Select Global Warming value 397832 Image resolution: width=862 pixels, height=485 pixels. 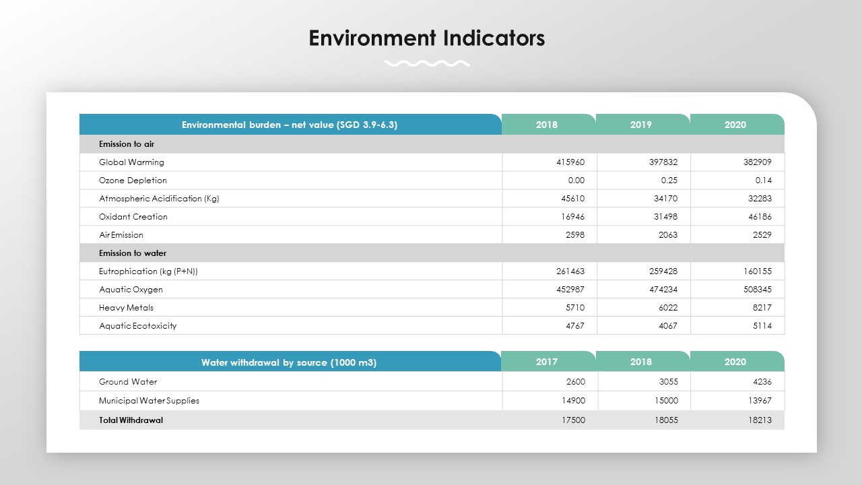[x=663, y=162]
